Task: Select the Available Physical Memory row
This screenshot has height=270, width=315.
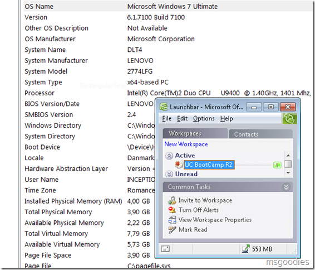Action: pyautogui.click(x=89, y=223)
